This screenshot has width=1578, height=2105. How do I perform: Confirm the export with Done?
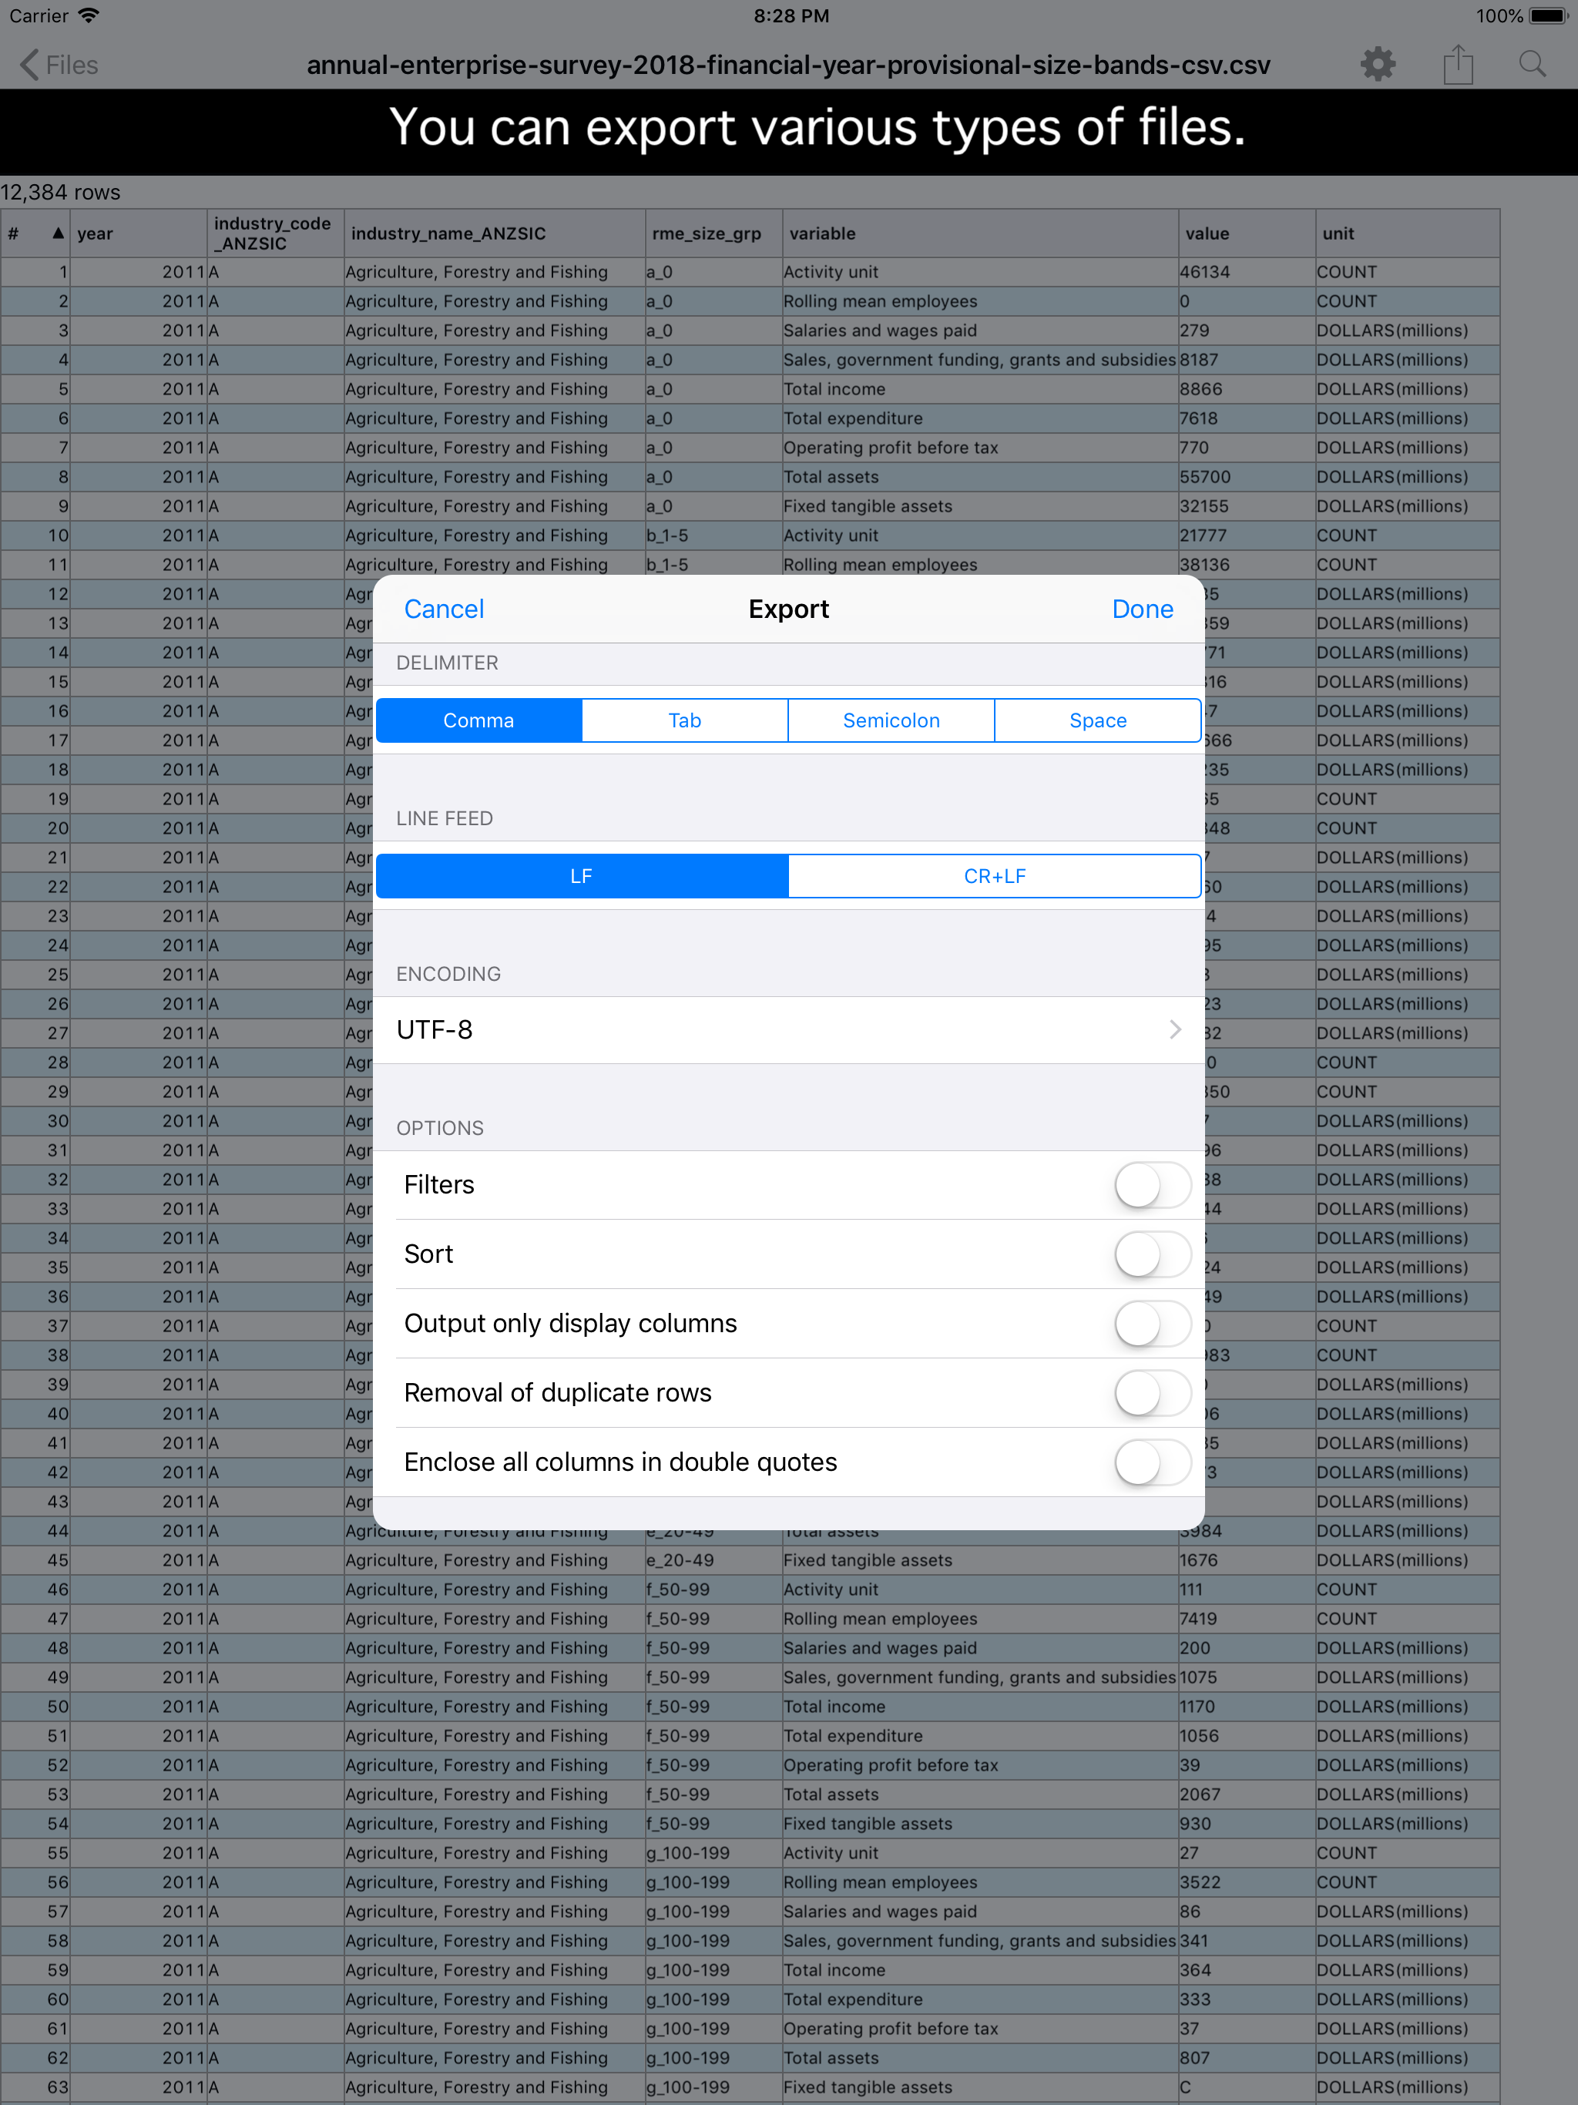pyautogui.click(x=1142, y=608)
